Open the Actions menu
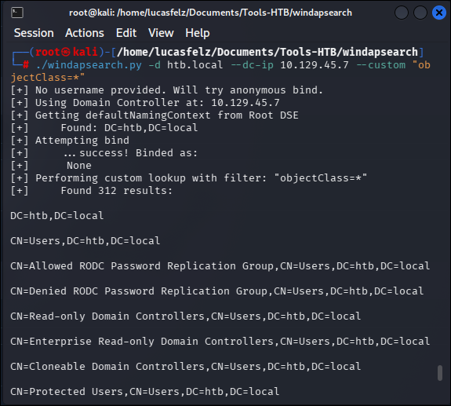The image size is (451, 406). pos(85,33)
